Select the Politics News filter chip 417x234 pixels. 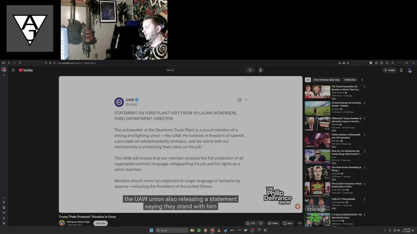351,80
